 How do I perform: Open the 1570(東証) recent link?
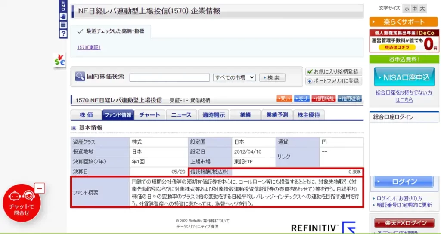89,47
